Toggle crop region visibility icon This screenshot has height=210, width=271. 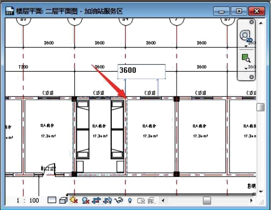click(x=107, y=200)
